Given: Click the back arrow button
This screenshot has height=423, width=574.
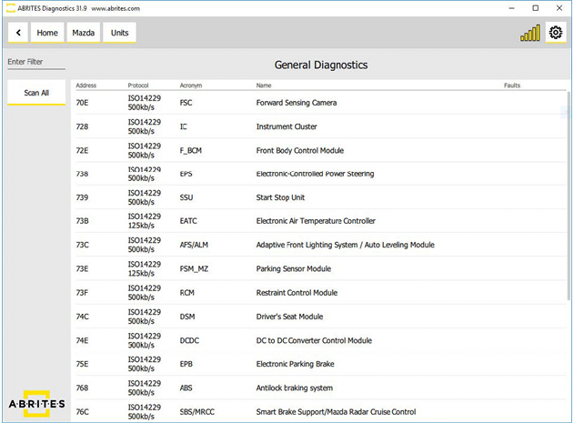Looking at the screenshot, I should pyautogui.click(x=18, y=33).
